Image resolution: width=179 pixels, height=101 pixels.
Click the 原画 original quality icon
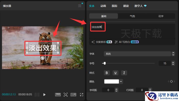click(x=58, y=95)
